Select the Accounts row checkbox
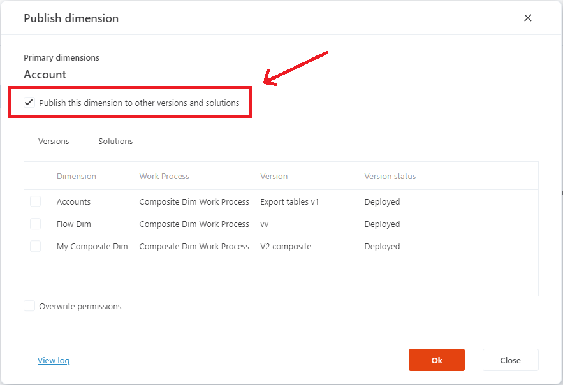 click(x=35, y=201)
